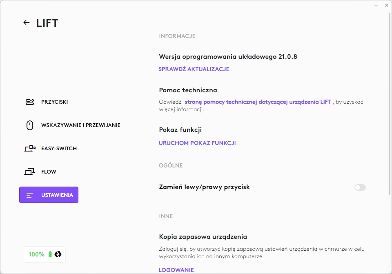This screenshot has width=392, height=274.
Task: Click the LOGOWANIE link
Action: (x=176, y=270)
